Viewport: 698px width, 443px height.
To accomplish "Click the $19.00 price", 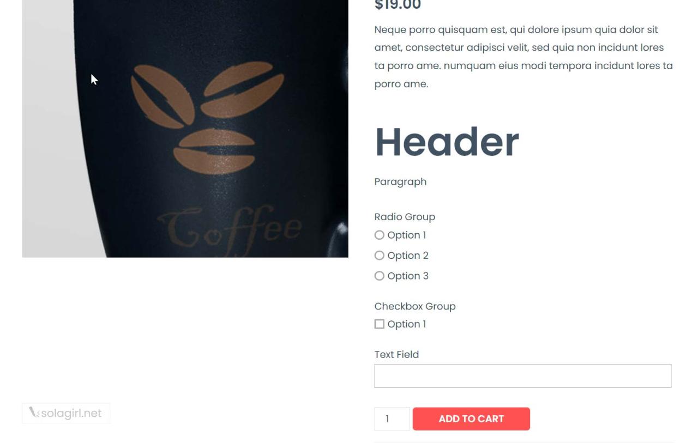I will point(398,5).
